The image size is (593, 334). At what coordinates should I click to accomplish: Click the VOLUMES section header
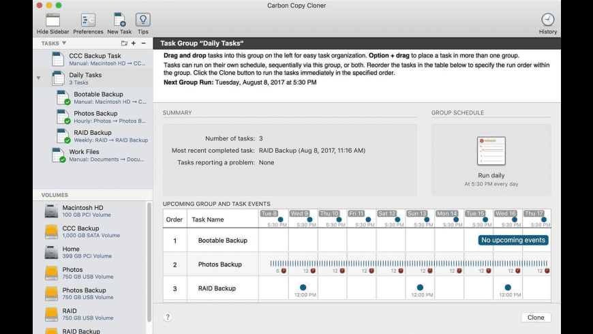pos(55,195)
